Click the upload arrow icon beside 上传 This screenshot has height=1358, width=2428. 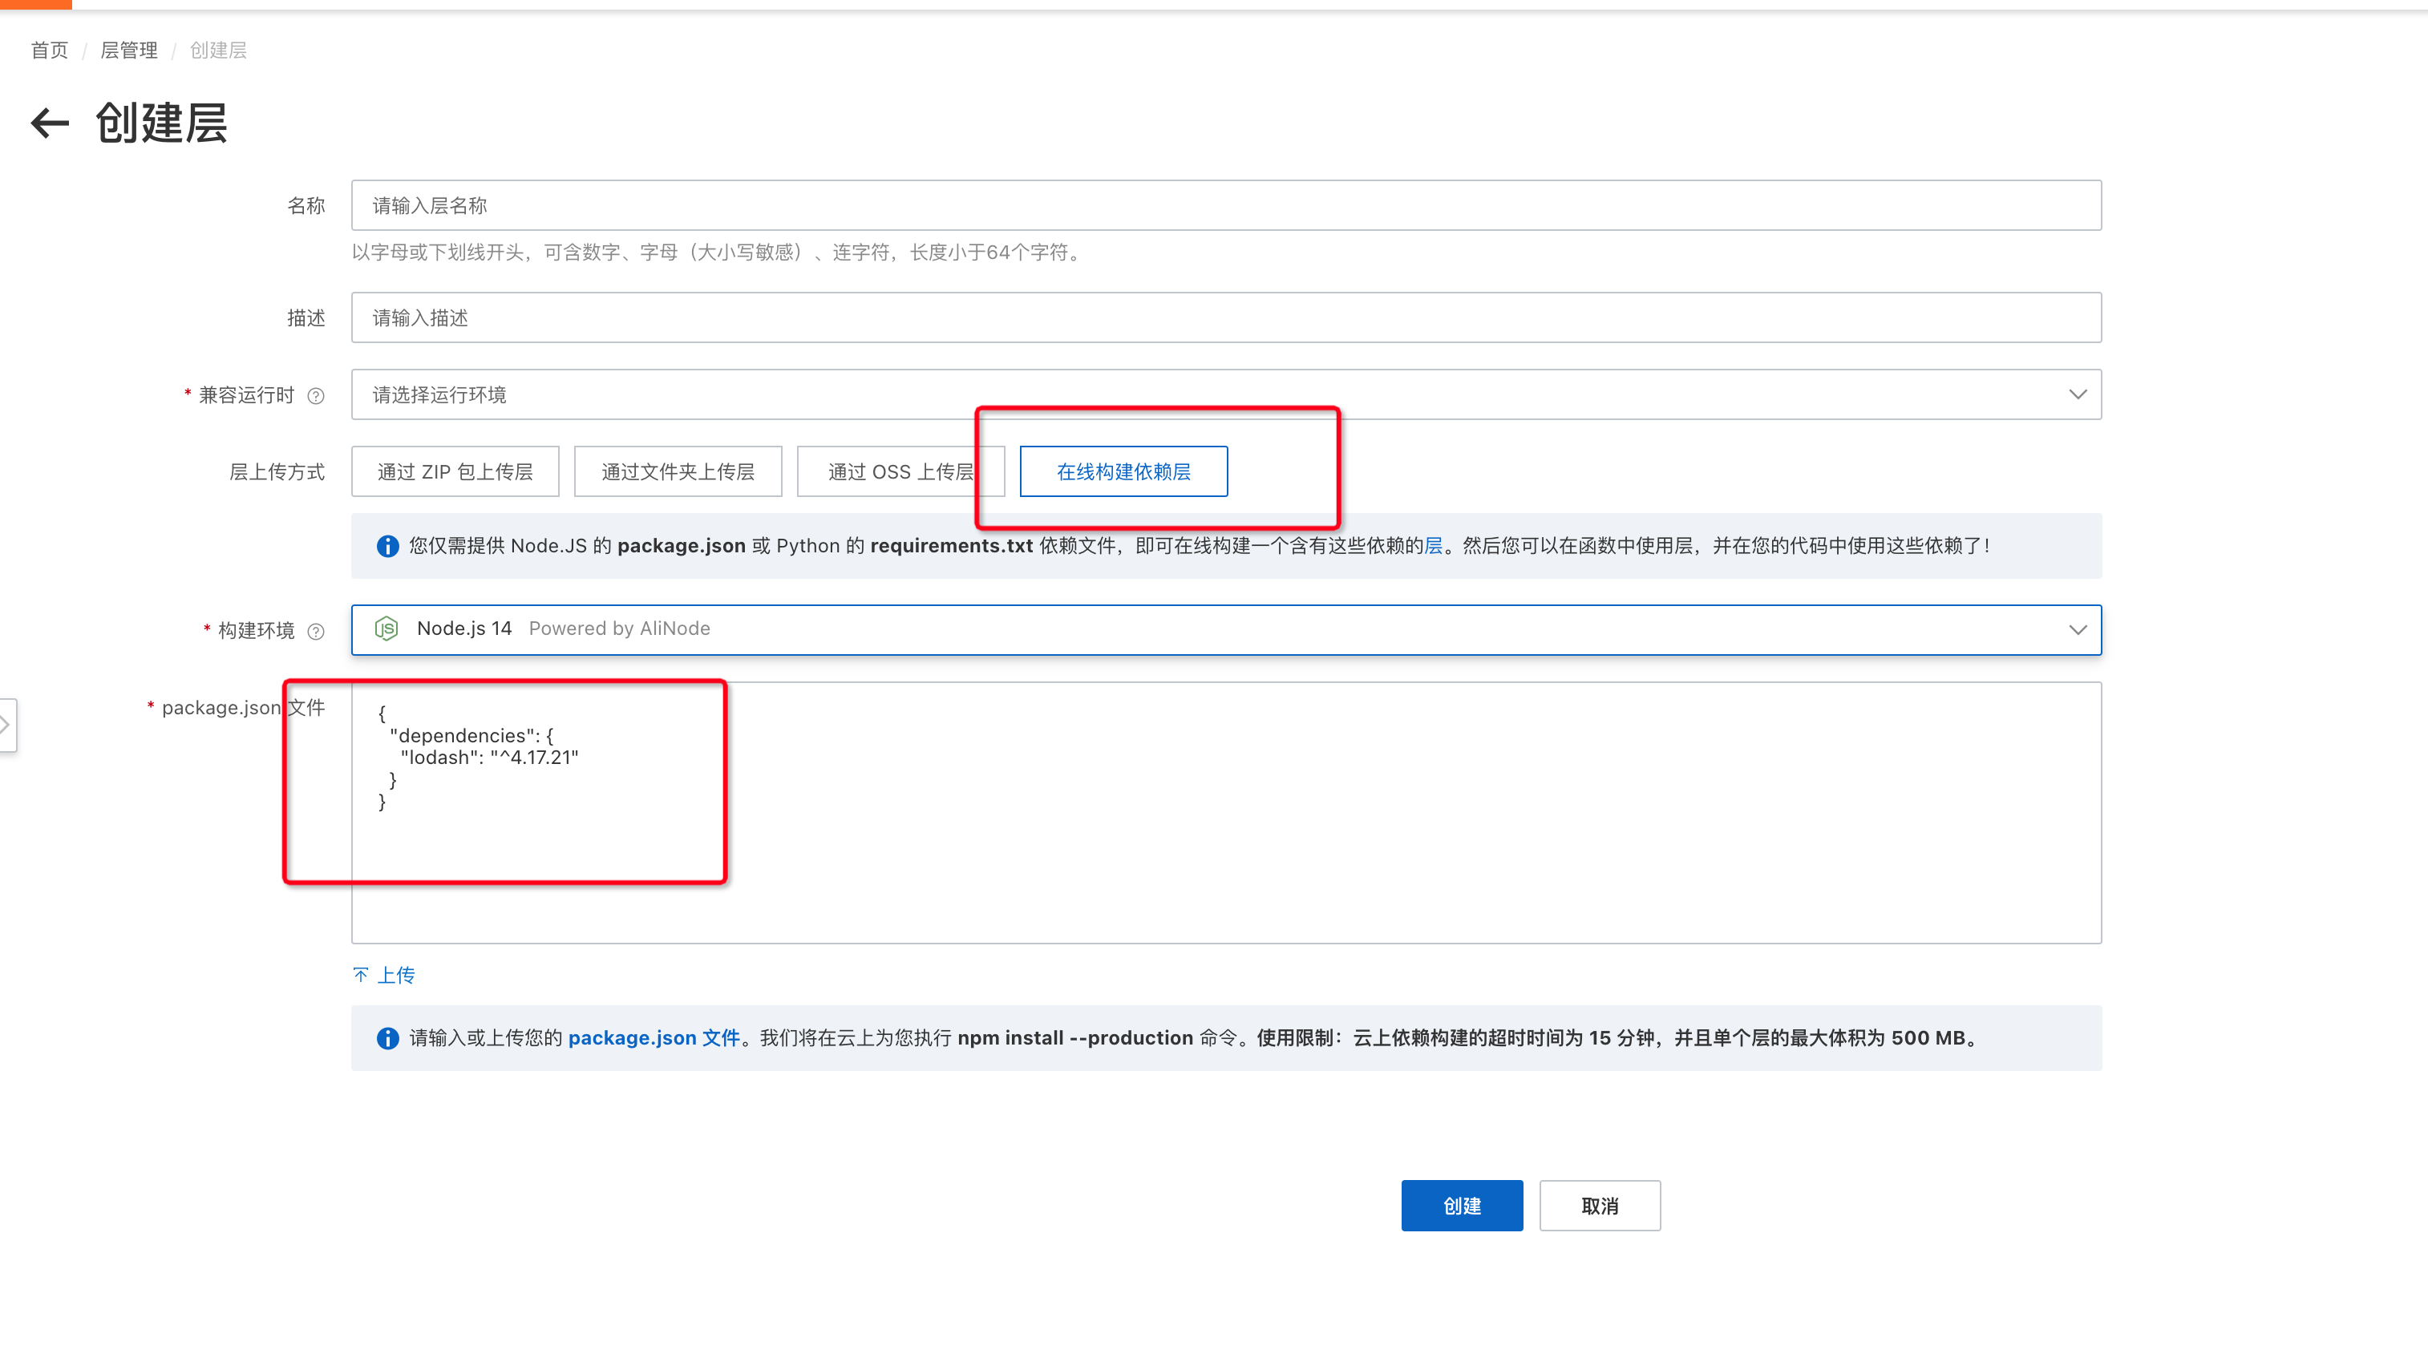coord(360,975)
